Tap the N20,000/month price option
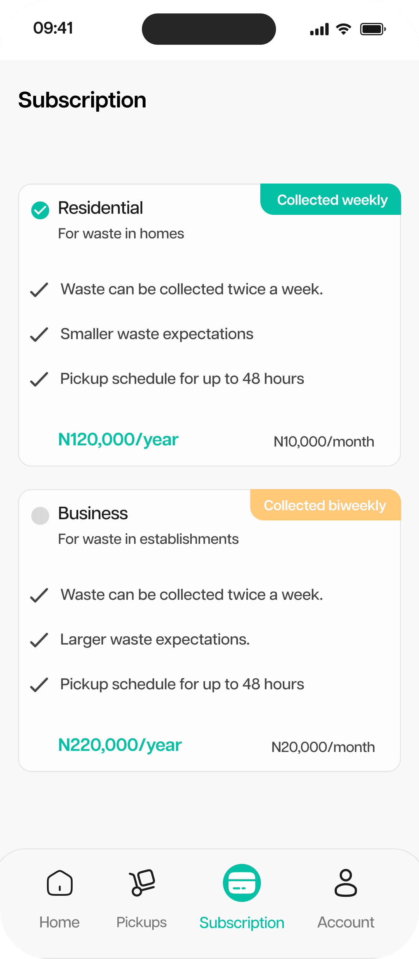The height and width of the screenshot is (959, 419). [323, 747]
